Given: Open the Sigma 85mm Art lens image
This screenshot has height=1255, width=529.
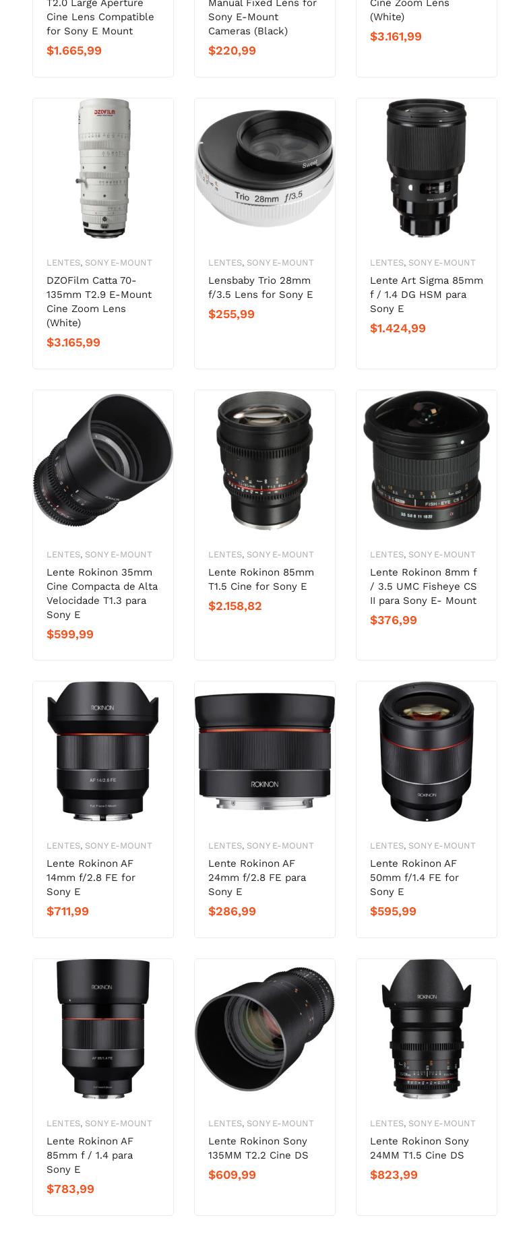Looking at the screenshot, I should (x=427, y=169).
